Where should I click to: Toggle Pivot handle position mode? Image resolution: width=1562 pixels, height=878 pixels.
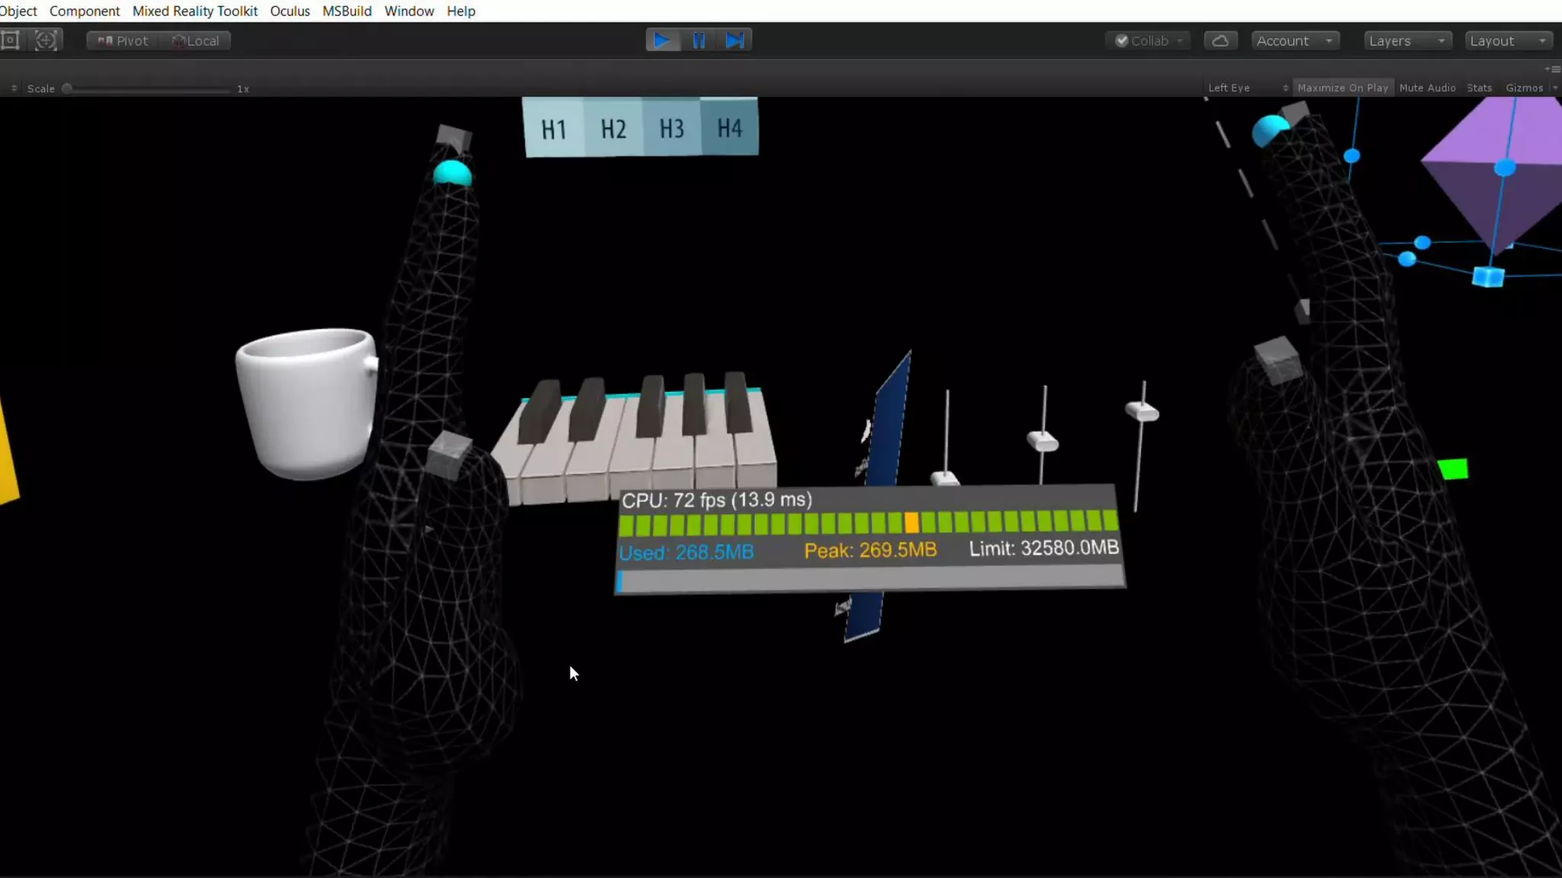(123, 41)
